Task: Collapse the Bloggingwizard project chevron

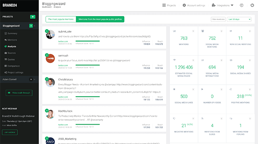Action: tap(35, 26)
